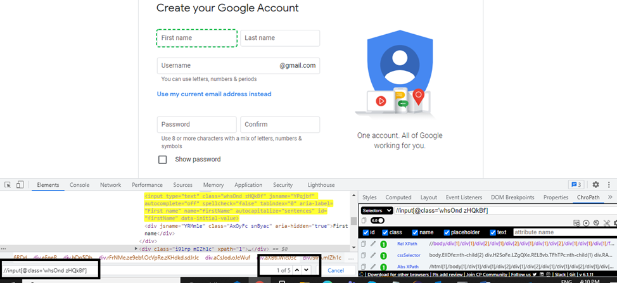Screen dimensions: 617x283
Task: Click into the Password field
Action: [197, 125]
